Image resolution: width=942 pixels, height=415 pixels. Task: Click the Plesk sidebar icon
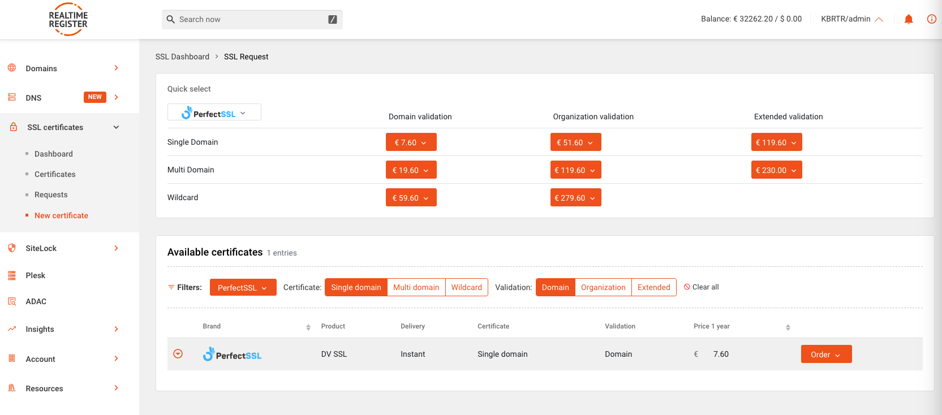click(12, 275)
